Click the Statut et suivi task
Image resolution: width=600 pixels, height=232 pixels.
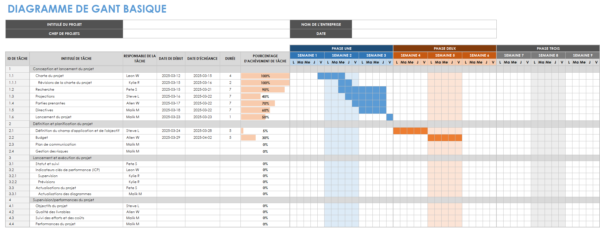[47, 164]
